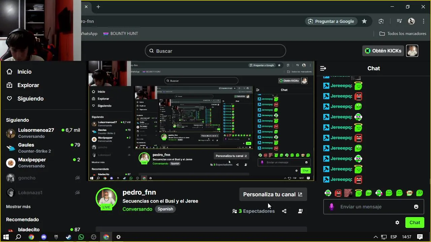Open the media control icon in Chrome toolbar
The height and width of the screenshot is (242, 431).
click(x=399, y=21)
